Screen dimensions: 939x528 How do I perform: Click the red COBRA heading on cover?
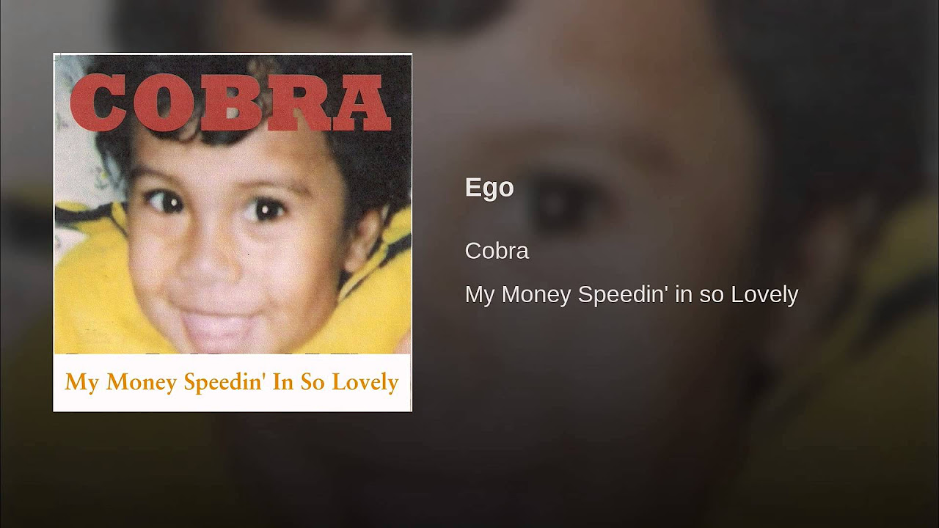click(x=230, y=103)
